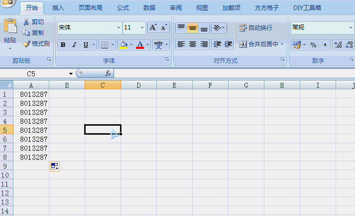Apply the yellow fill color bucket
This screenshot has height=216, width=355.
coord(123,45)
